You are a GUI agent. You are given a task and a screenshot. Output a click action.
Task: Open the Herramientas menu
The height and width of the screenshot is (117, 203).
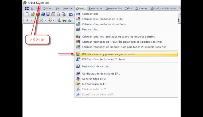114,8
